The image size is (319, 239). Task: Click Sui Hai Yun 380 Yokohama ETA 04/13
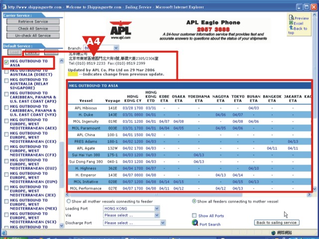pyautogui.click(x=199, y=155)
